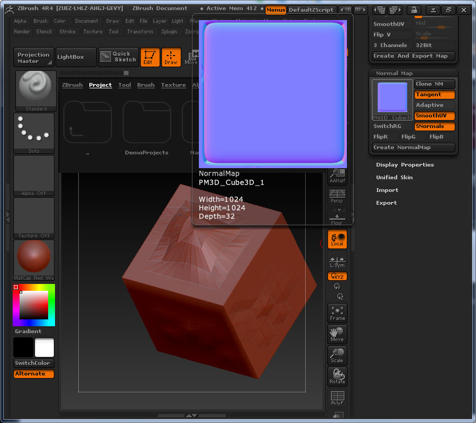This screenshot has height=423, width=476.
Task: Toggle the Adaptive option
Action: point(434,105)
